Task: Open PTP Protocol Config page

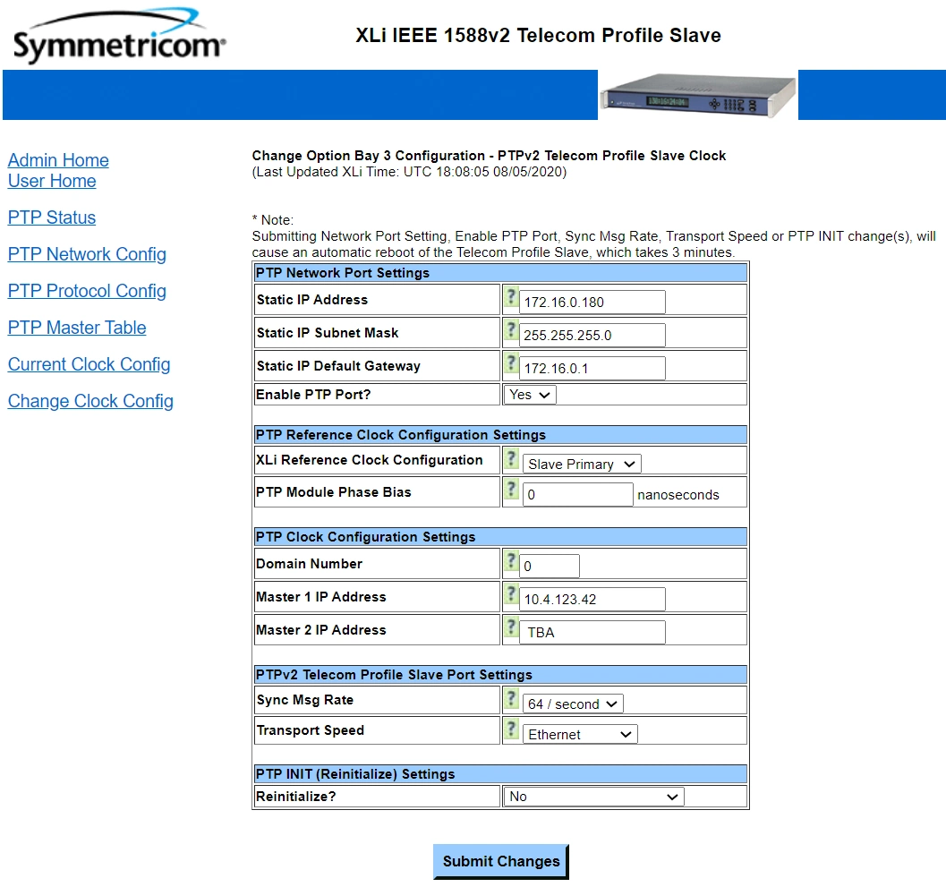Action: pos(87,291)
